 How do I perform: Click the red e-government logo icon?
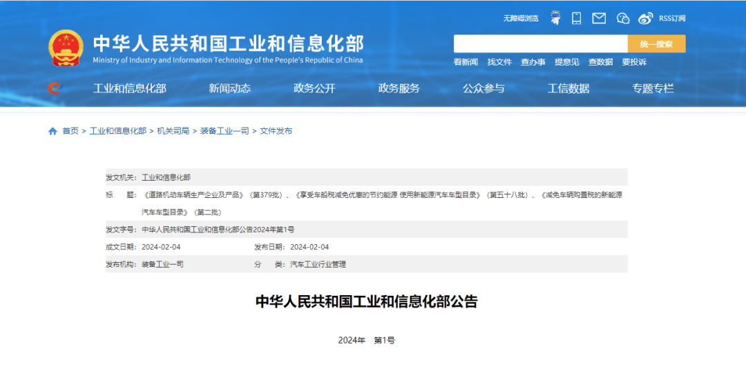[55, 88]
